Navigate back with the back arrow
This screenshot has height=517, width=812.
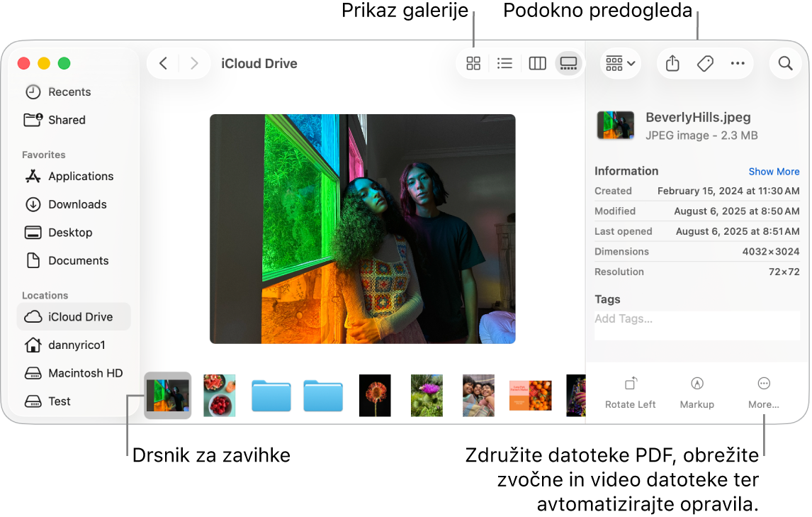(162, 63)
